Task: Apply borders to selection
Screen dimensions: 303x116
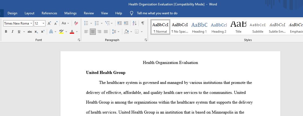Action: point(137,32)
